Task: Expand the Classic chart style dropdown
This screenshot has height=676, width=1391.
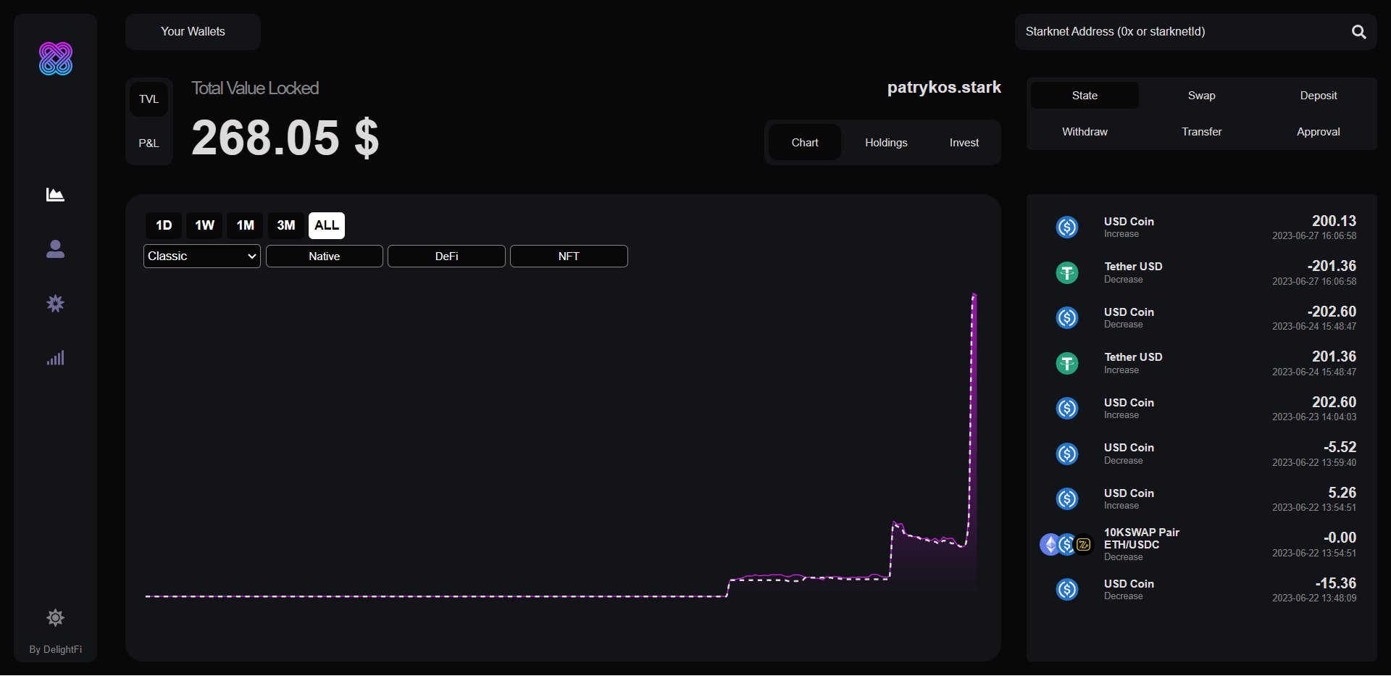Action: [x=202, y=256]
